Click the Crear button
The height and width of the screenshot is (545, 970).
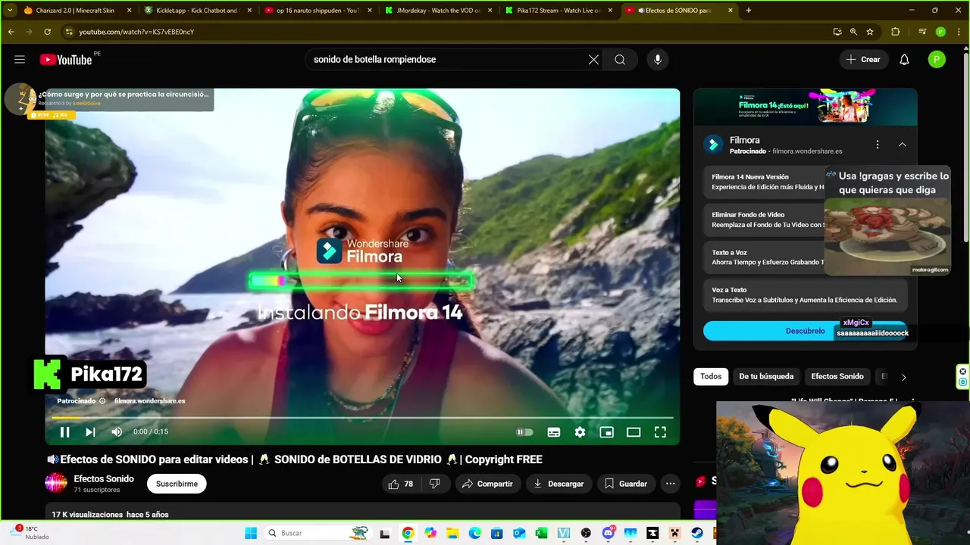coord(863,60)
